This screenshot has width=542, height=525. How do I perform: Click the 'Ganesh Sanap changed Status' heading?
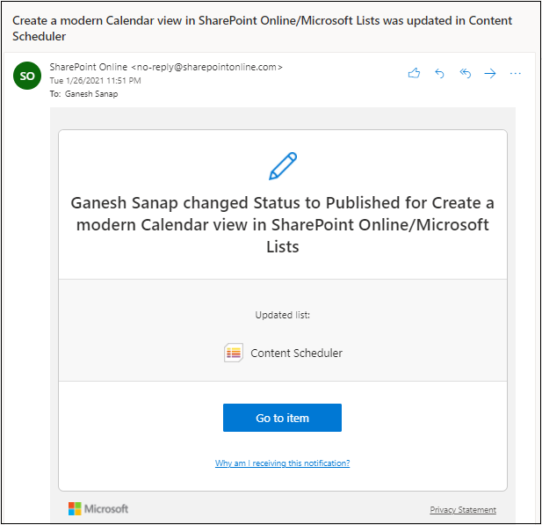tap(282, 224)
